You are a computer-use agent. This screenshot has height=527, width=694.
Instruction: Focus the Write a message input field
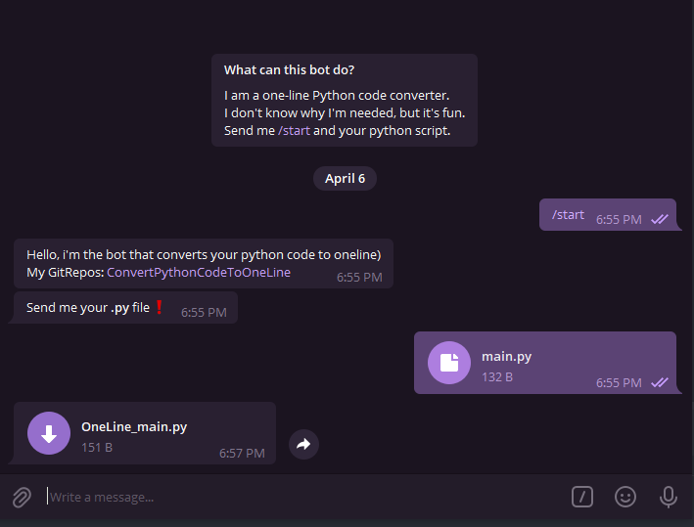[x=305, y=498]
